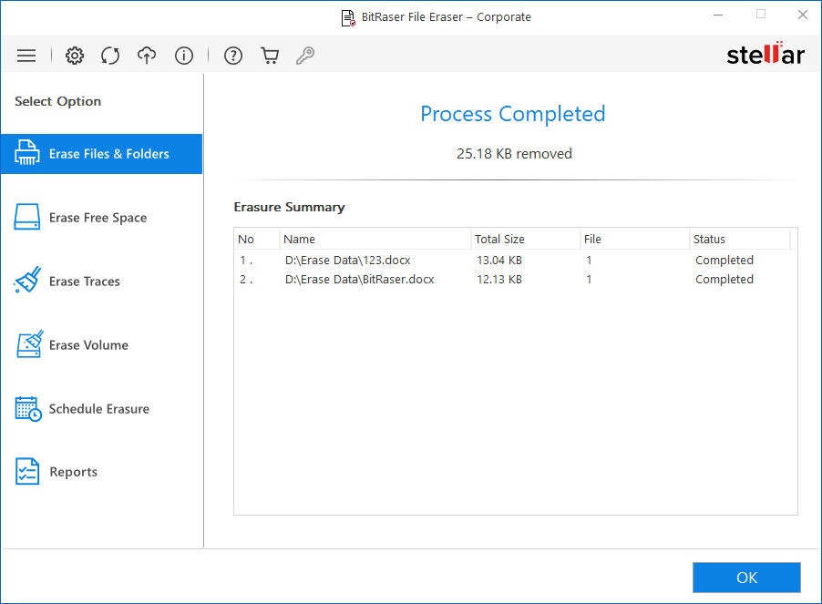Click the shopping cart buy icon

tap(270, 56)
